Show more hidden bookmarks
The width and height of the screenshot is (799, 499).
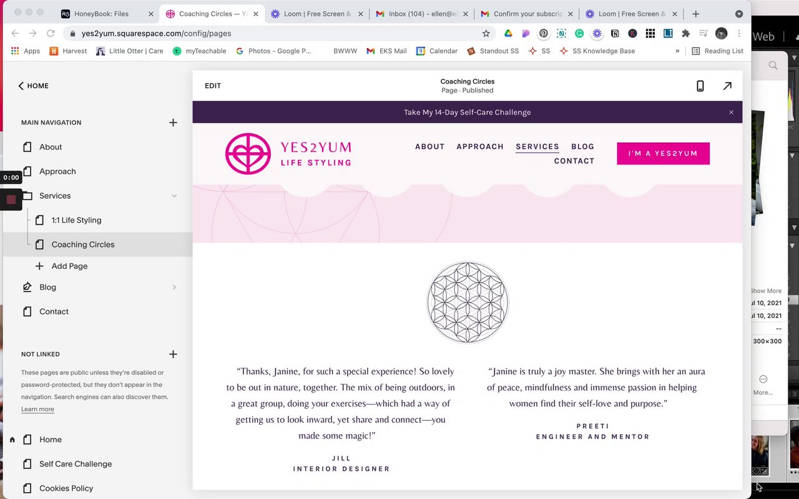click(677, 51)
